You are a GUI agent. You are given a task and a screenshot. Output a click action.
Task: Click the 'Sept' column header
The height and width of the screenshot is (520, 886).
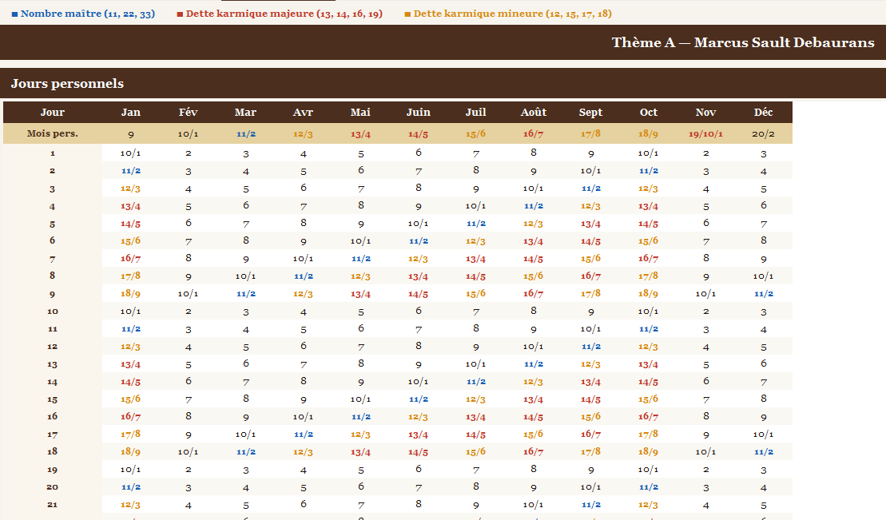[x=590, y=113]
